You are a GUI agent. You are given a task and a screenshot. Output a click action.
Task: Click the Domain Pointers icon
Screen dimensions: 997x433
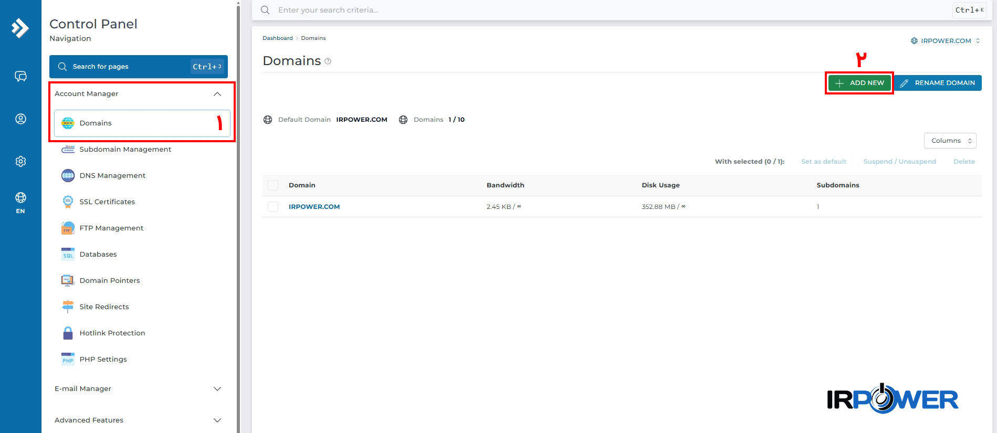tap(68, 281)
